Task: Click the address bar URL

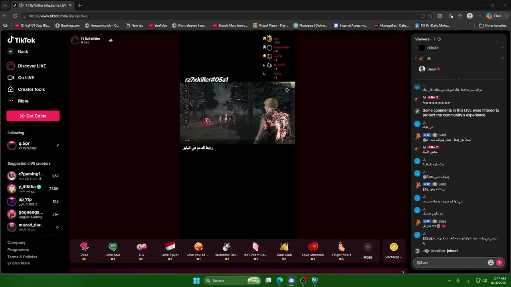Action: (58, 16)
